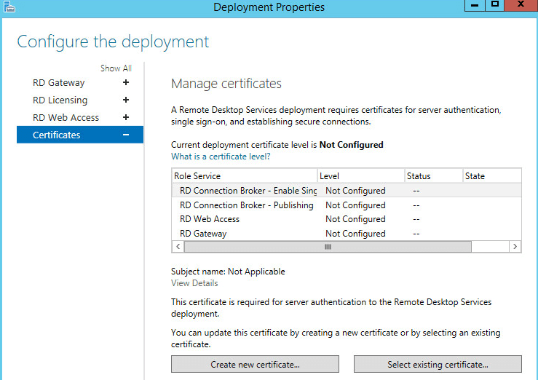Expand the RD Web Access plus icon

[x=126, y=117]
